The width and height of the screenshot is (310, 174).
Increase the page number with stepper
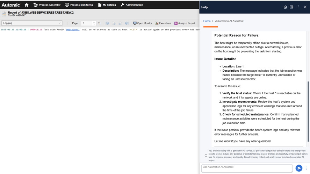[x=94, y=22]
